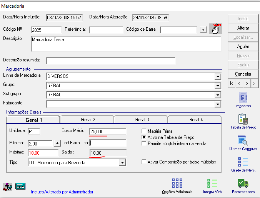This screenshot has width=260, height=198.
Task: Switch to the Geral 2 tab
Action: pyautogui.click(x=88, y=120)
